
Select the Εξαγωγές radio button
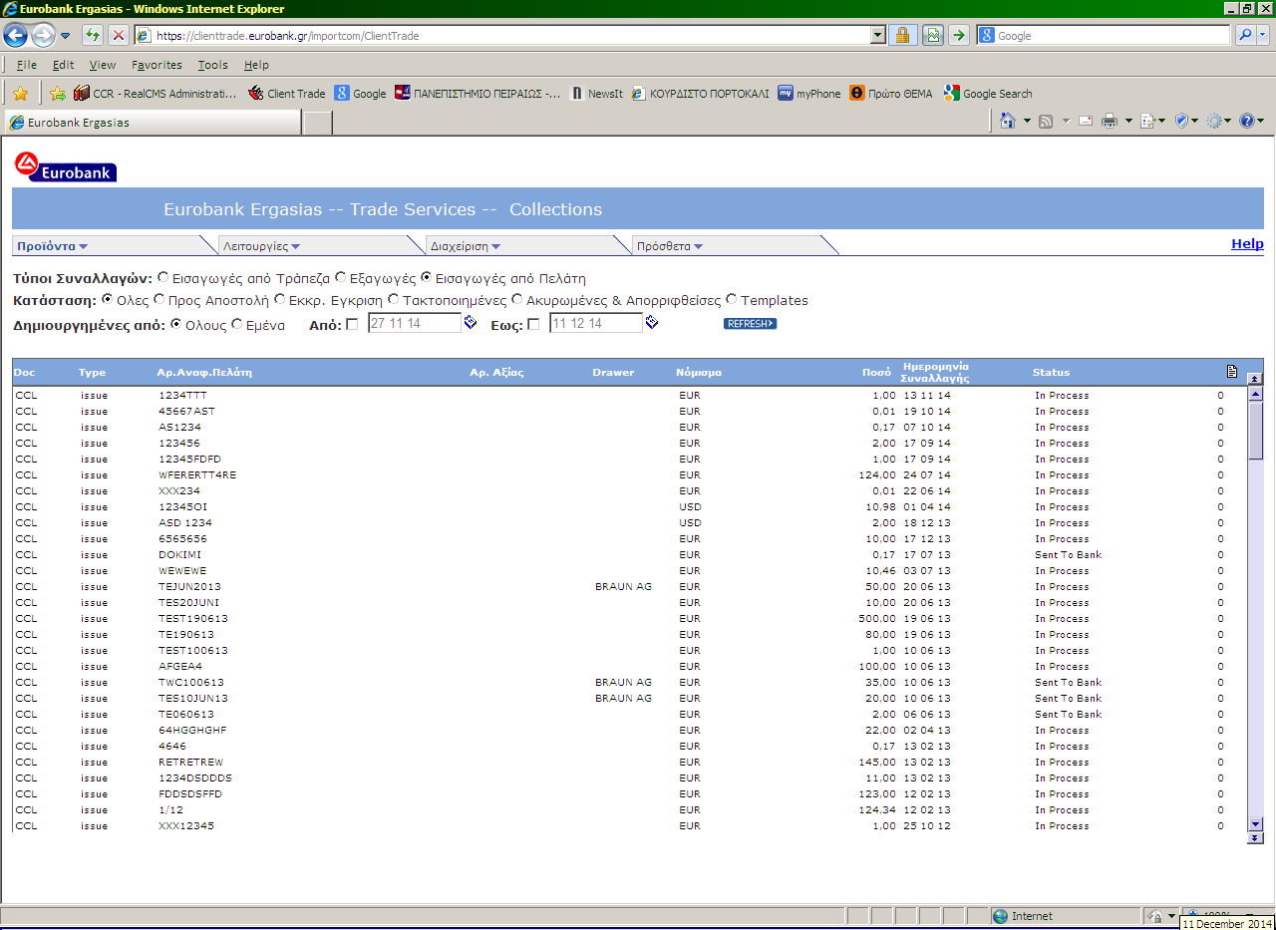coord(341,278)
